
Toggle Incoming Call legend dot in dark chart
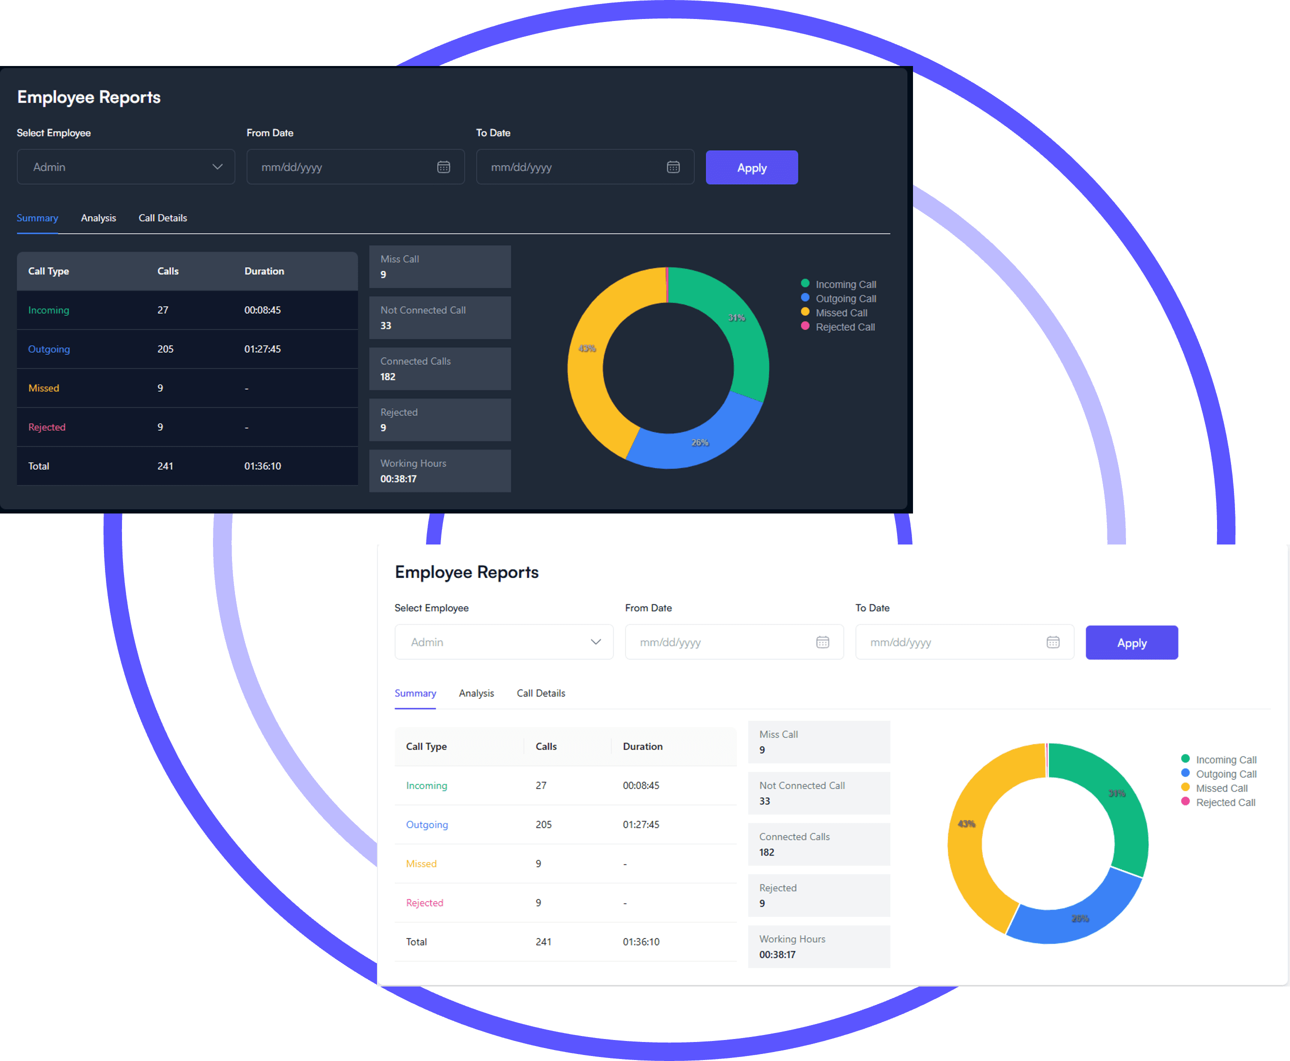coord(805,283)
